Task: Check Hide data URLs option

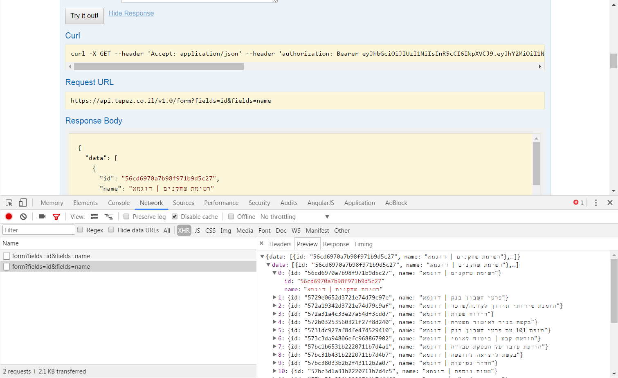Action: (111, 230)
